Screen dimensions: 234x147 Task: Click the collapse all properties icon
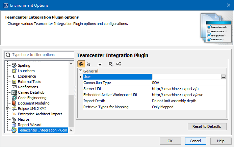click(x=119, y=64)
